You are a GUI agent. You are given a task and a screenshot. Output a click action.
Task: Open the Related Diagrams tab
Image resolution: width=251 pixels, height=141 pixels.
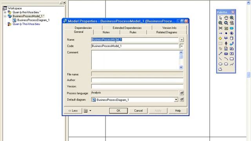[x=167, y=32]
